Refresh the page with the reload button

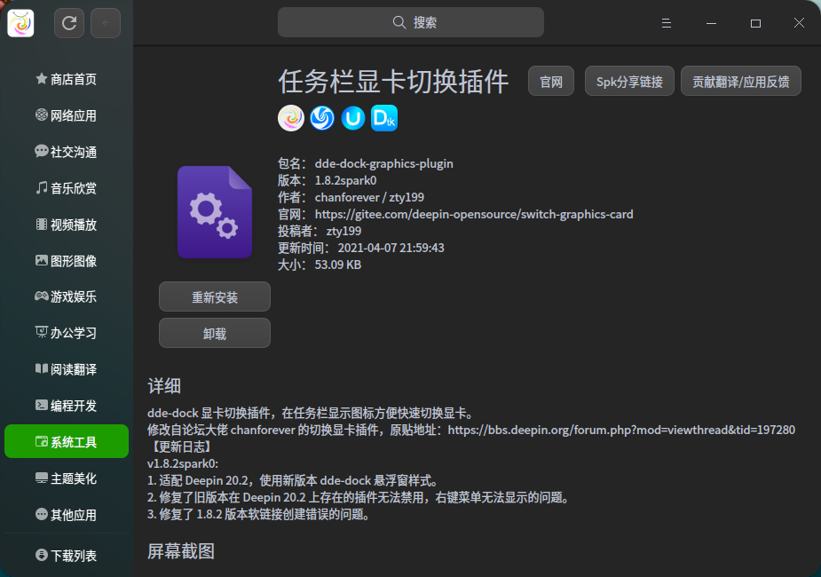coord(69,23)
